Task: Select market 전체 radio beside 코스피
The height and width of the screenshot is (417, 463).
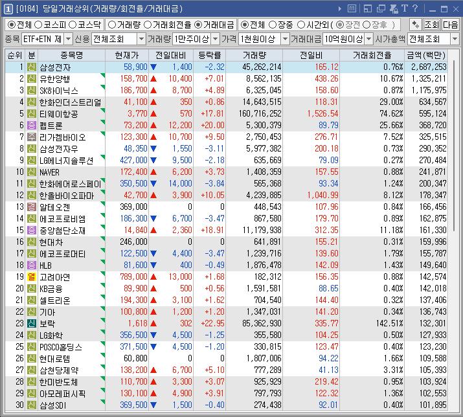Action: 11,25
